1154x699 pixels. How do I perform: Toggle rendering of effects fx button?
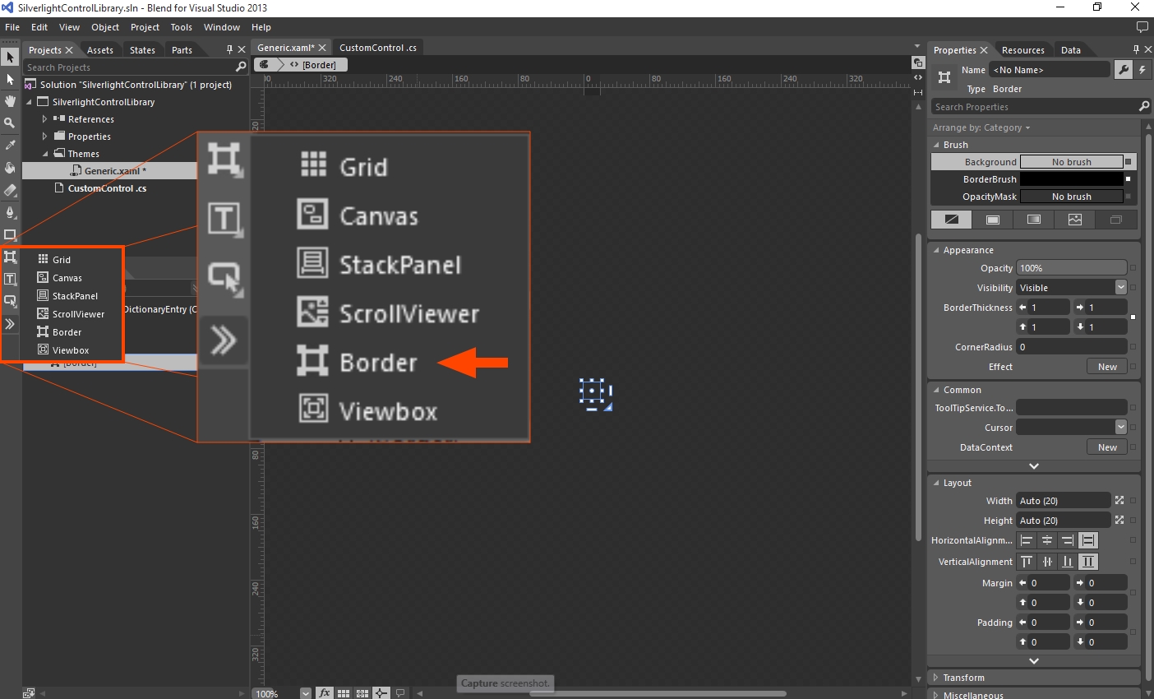click(x=325, y=693)
